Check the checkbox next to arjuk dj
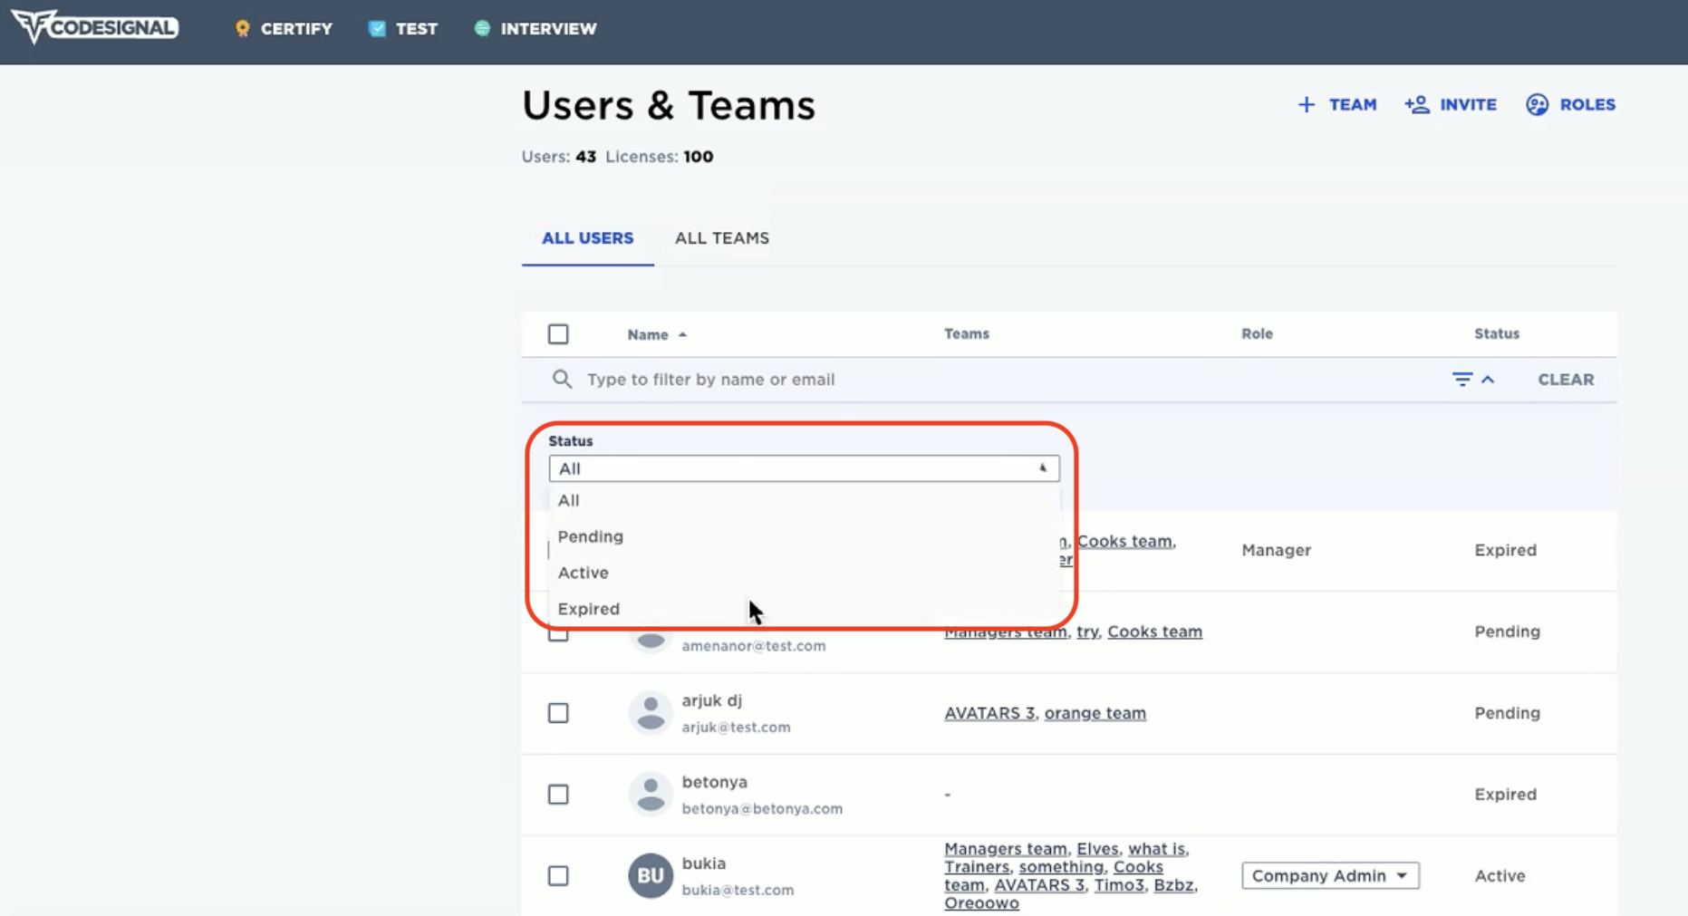The height and width of the screenshot is (916, 1688). [x=558, y=713]
